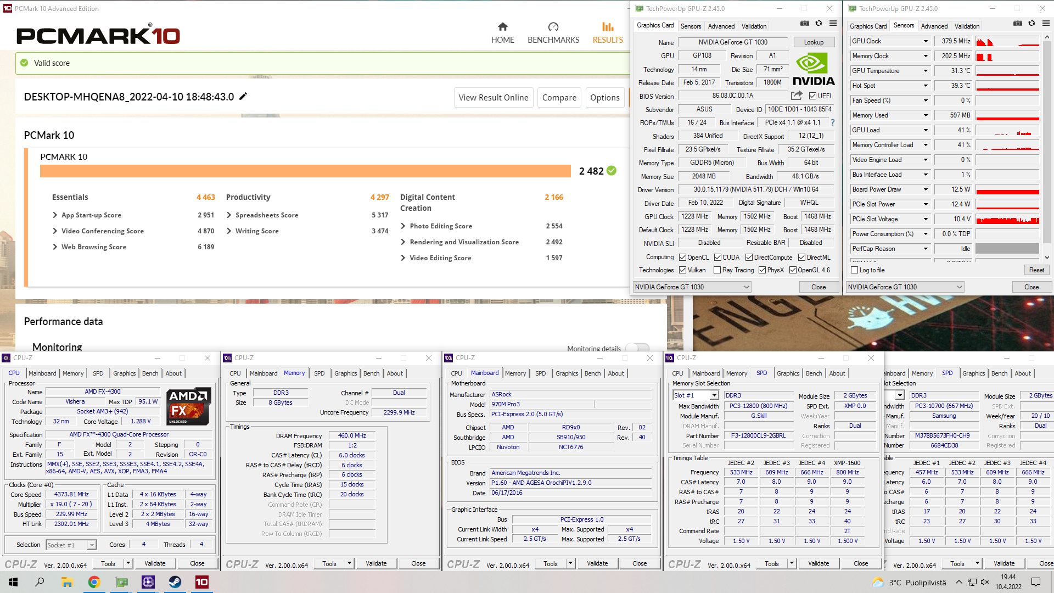Open the GPU Temperature sensor dropdown
The height and width of the screenshot is (593, 1054).
926,71
